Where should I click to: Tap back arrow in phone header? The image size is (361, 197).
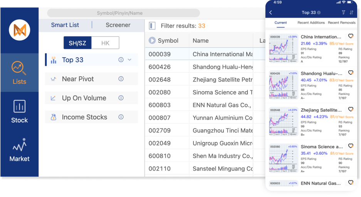pos(271,13)
